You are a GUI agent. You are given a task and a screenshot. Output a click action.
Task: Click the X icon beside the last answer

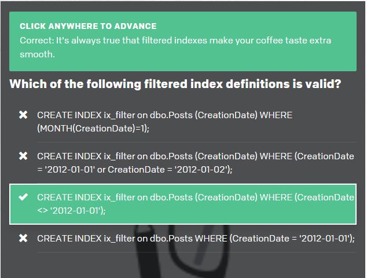pyautogui.click(x=23, y=238)
